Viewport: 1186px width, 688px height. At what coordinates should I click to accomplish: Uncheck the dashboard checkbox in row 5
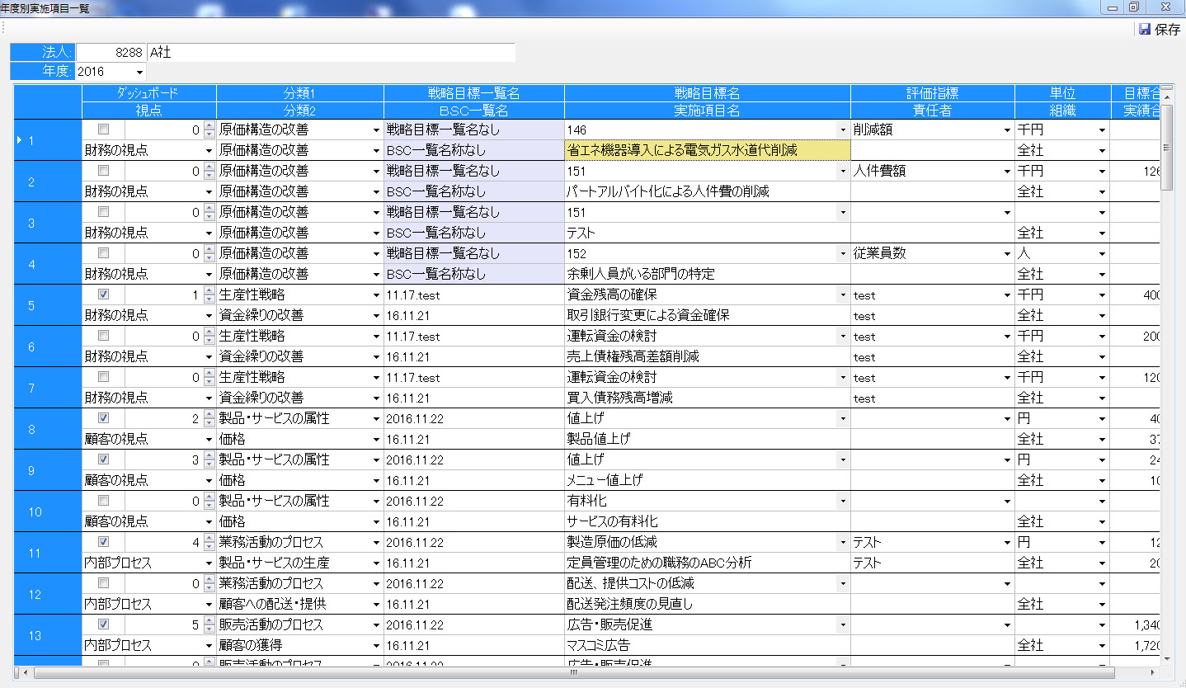click(103, 295)
